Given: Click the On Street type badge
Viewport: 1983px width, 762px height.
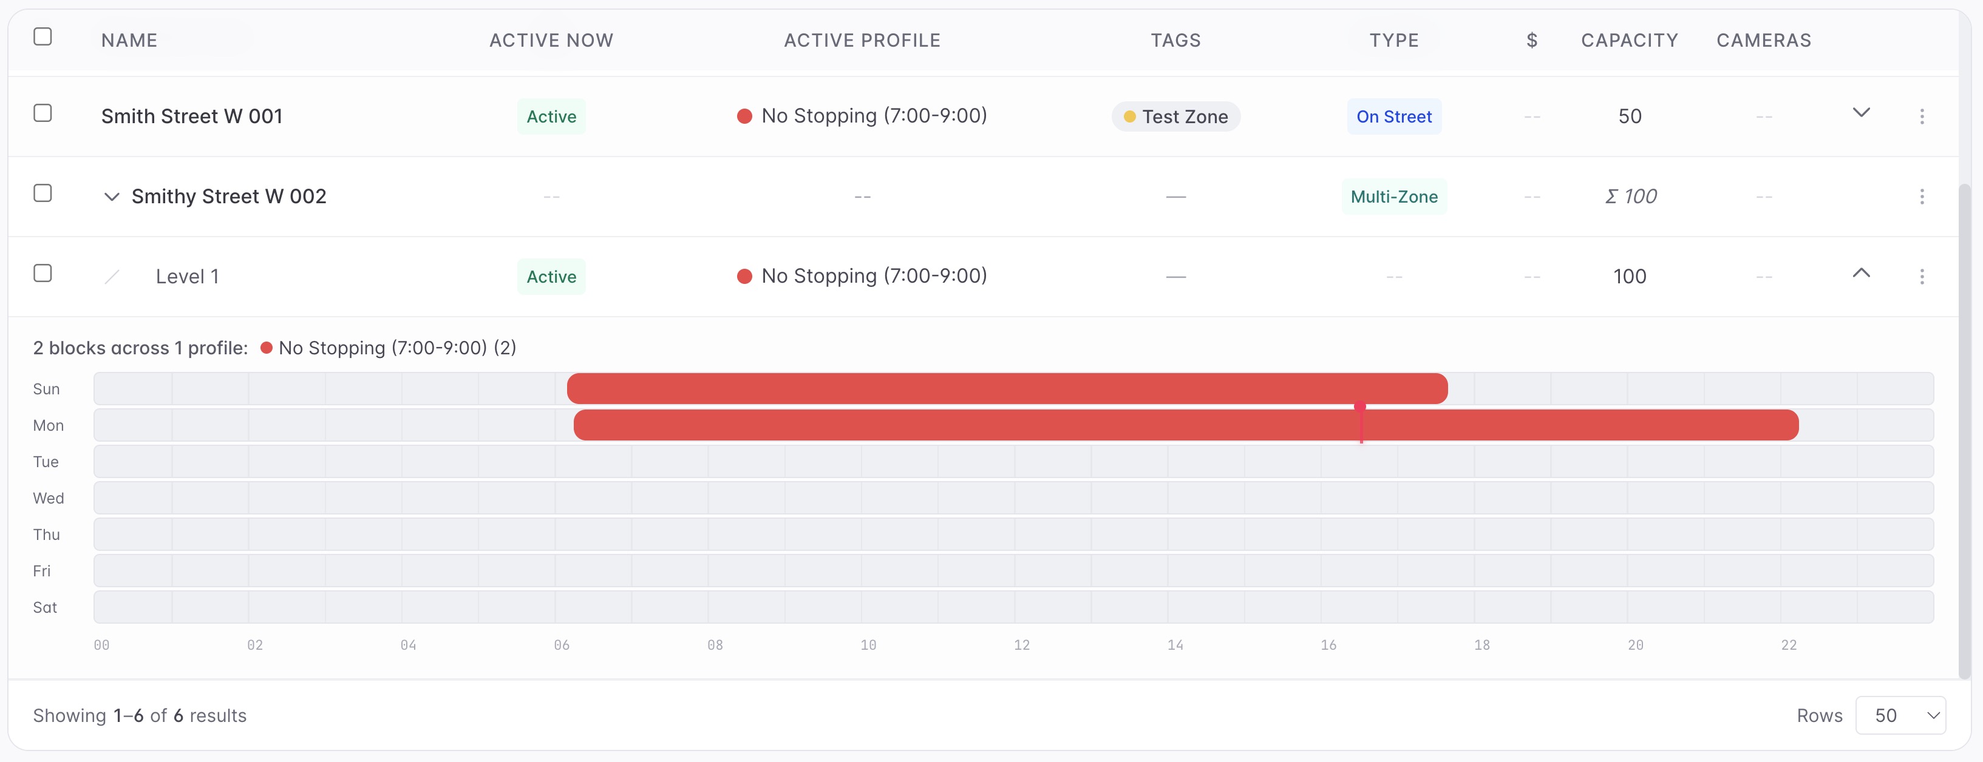Looking at the screenshot, I should [x=1393, y=116].
